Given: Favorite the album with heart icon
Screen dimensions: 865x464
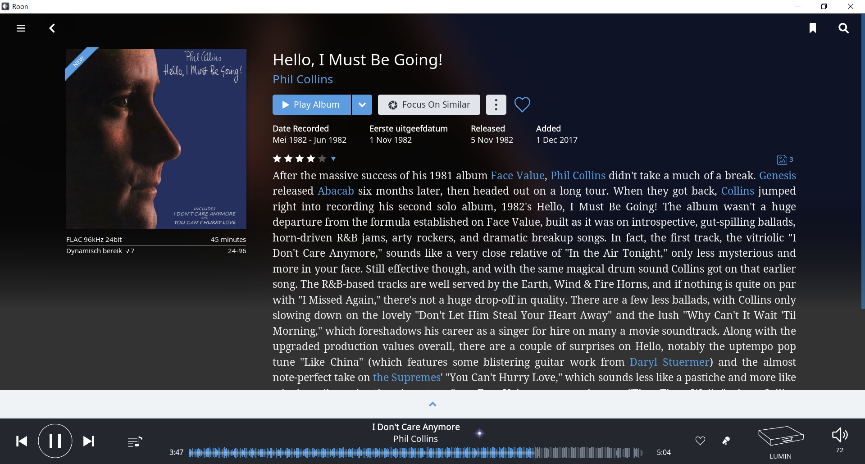Looking at the screenshot, I should click(x=522, y=105).
